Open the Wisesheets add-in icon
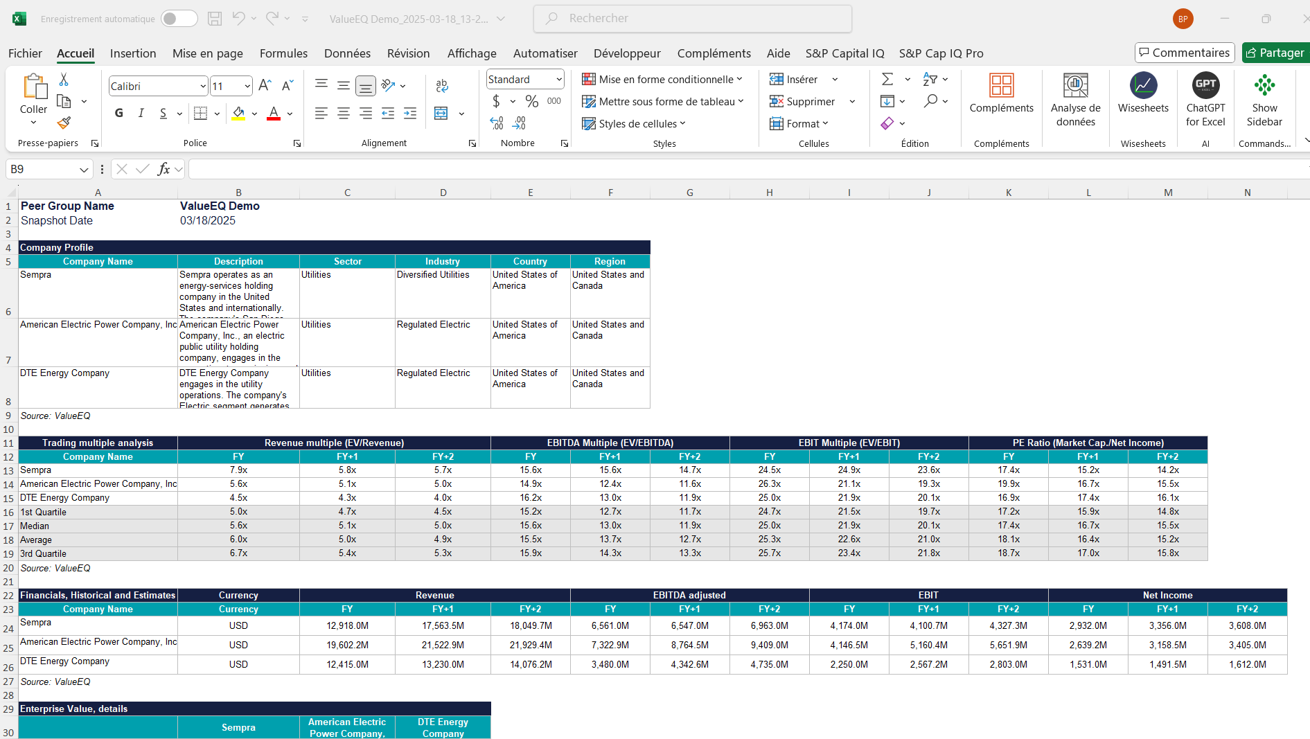Screen dimensions: 1310x739 [x=1143, y=85]
